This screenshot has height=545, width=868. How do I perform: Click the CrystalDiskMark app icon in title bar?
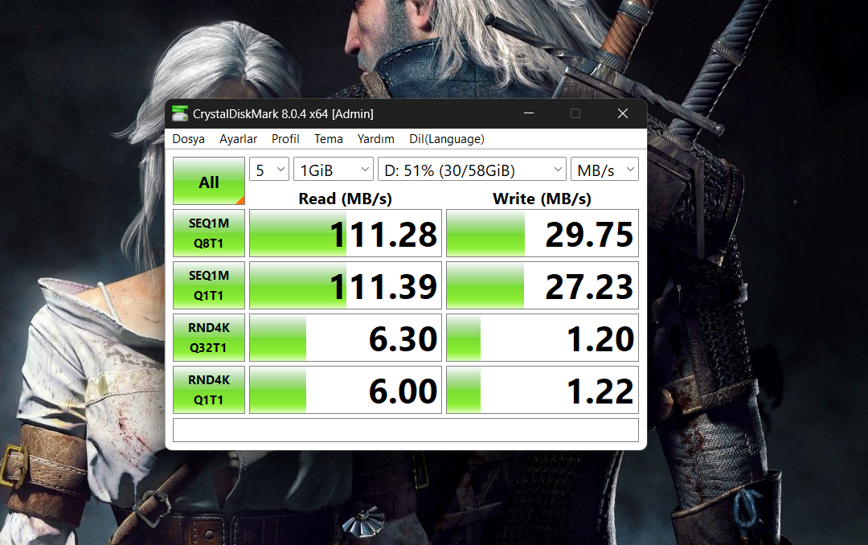(x=180, y=113)
